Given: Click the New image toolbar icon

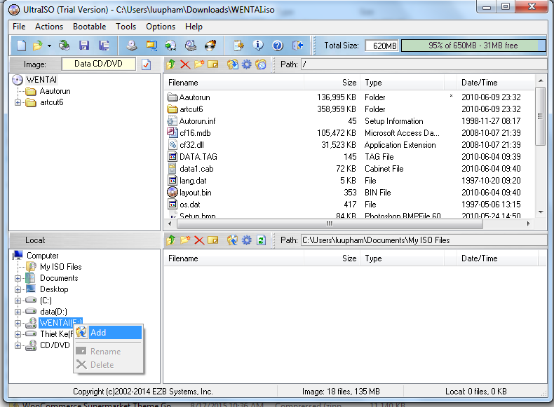Looking at the screenshot, I should [x=22, y=46].
